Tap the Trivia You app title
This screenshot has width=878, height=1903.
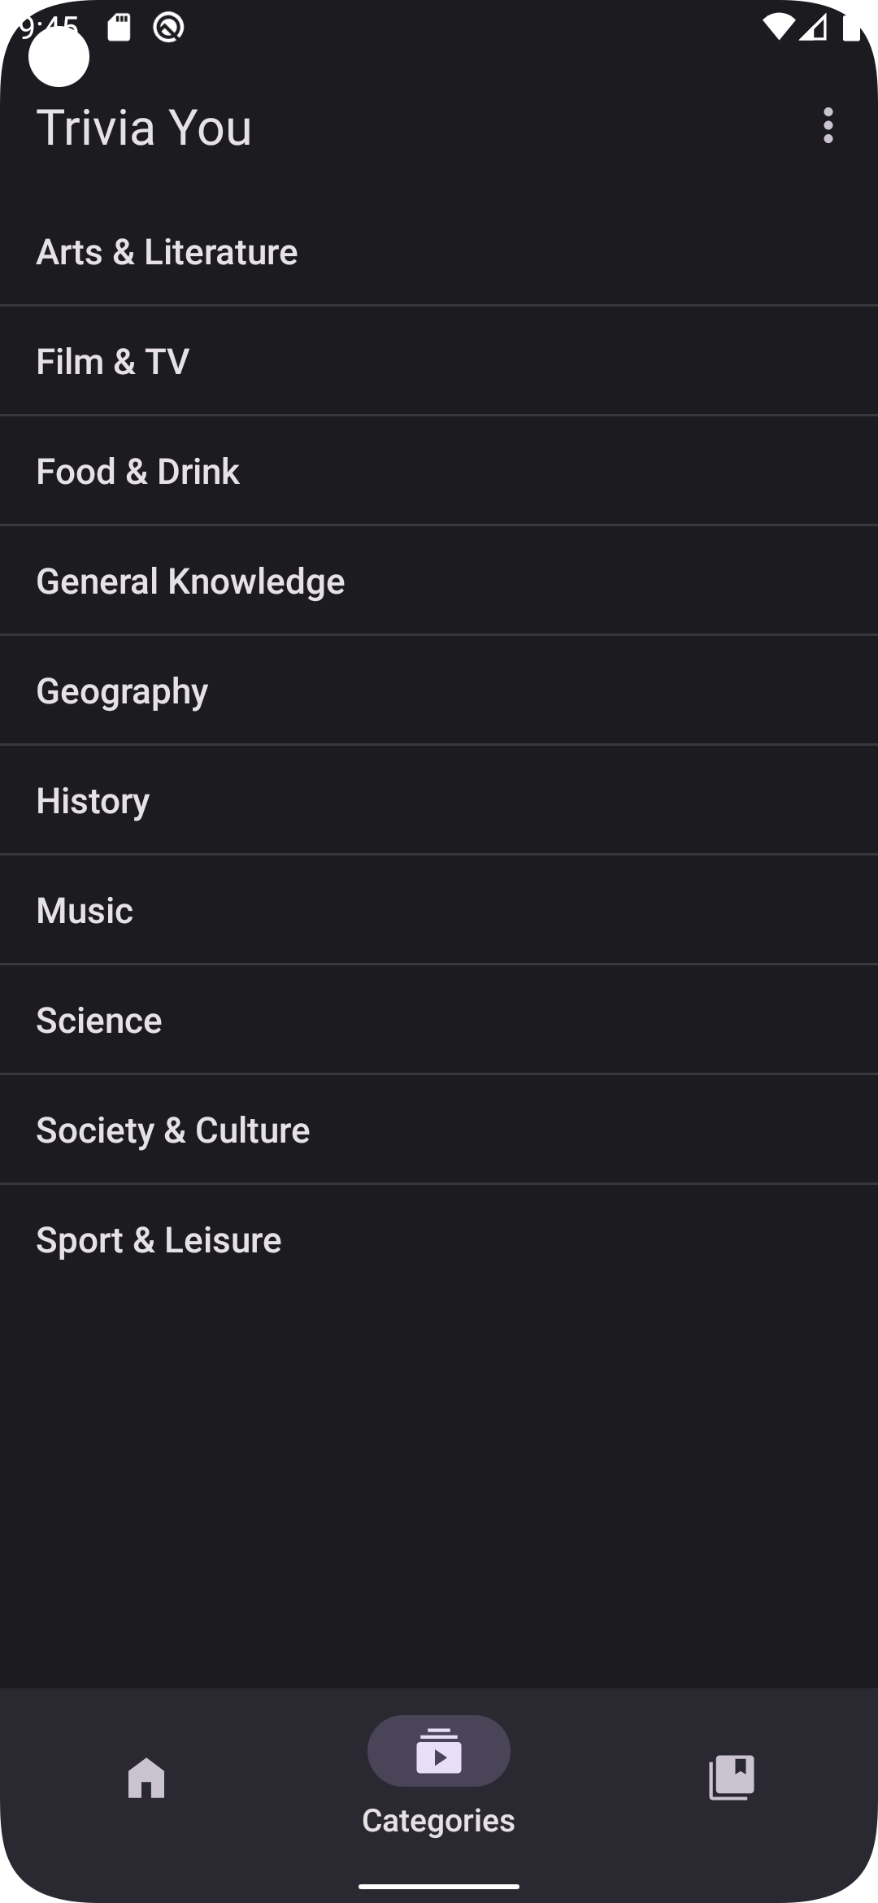[144, 128]
